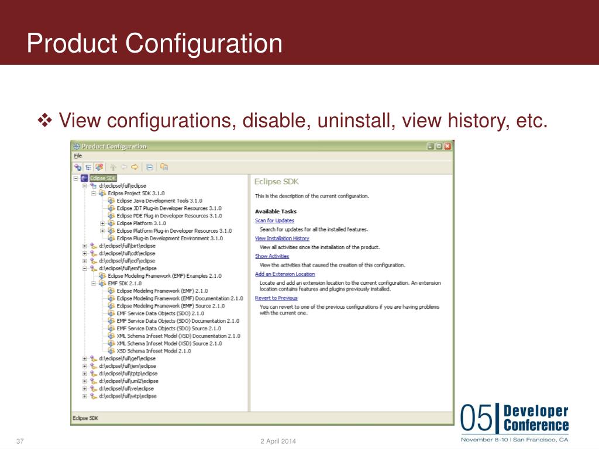Expand the d:\eclipse\full\wtp\eclipse node
The height and width of the screenshot is (449, 599).
coord(85,396)
